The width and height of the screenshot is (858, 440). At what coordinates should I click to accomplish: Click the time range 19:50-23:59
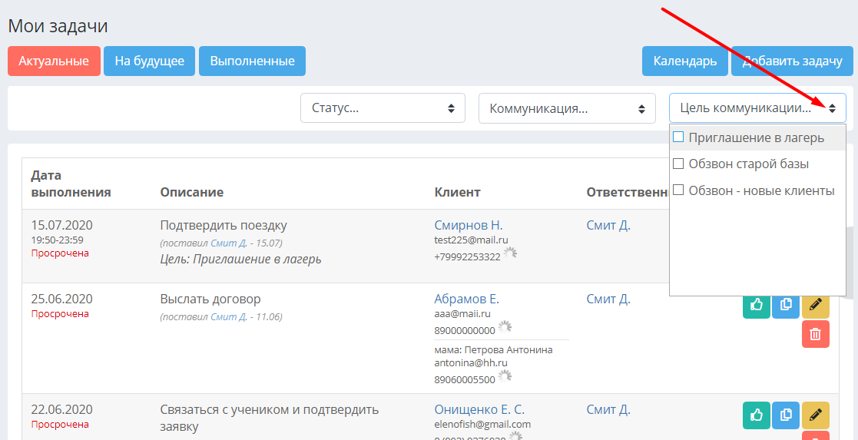tap(58, 240)
